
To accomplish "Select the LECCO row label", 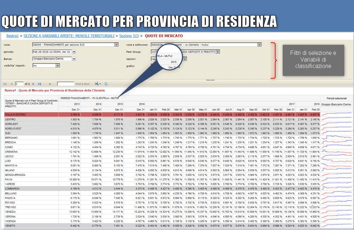I will coord(9,156).
